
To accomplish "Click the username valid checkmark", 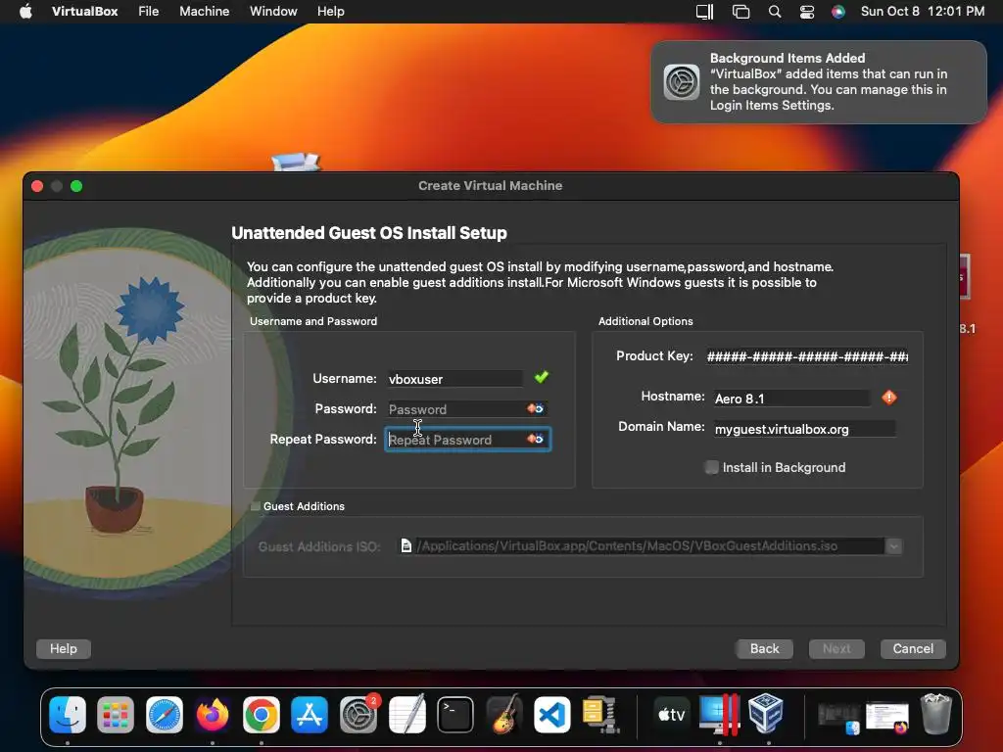I will coord(541,377).
